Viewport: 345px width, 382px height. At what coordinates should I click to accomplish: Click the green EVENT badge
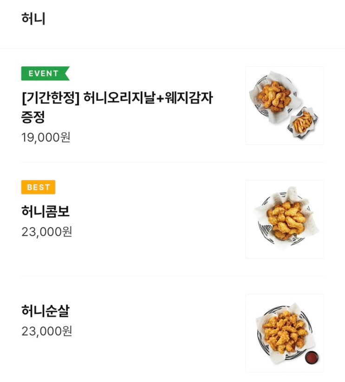coord(45,73)
